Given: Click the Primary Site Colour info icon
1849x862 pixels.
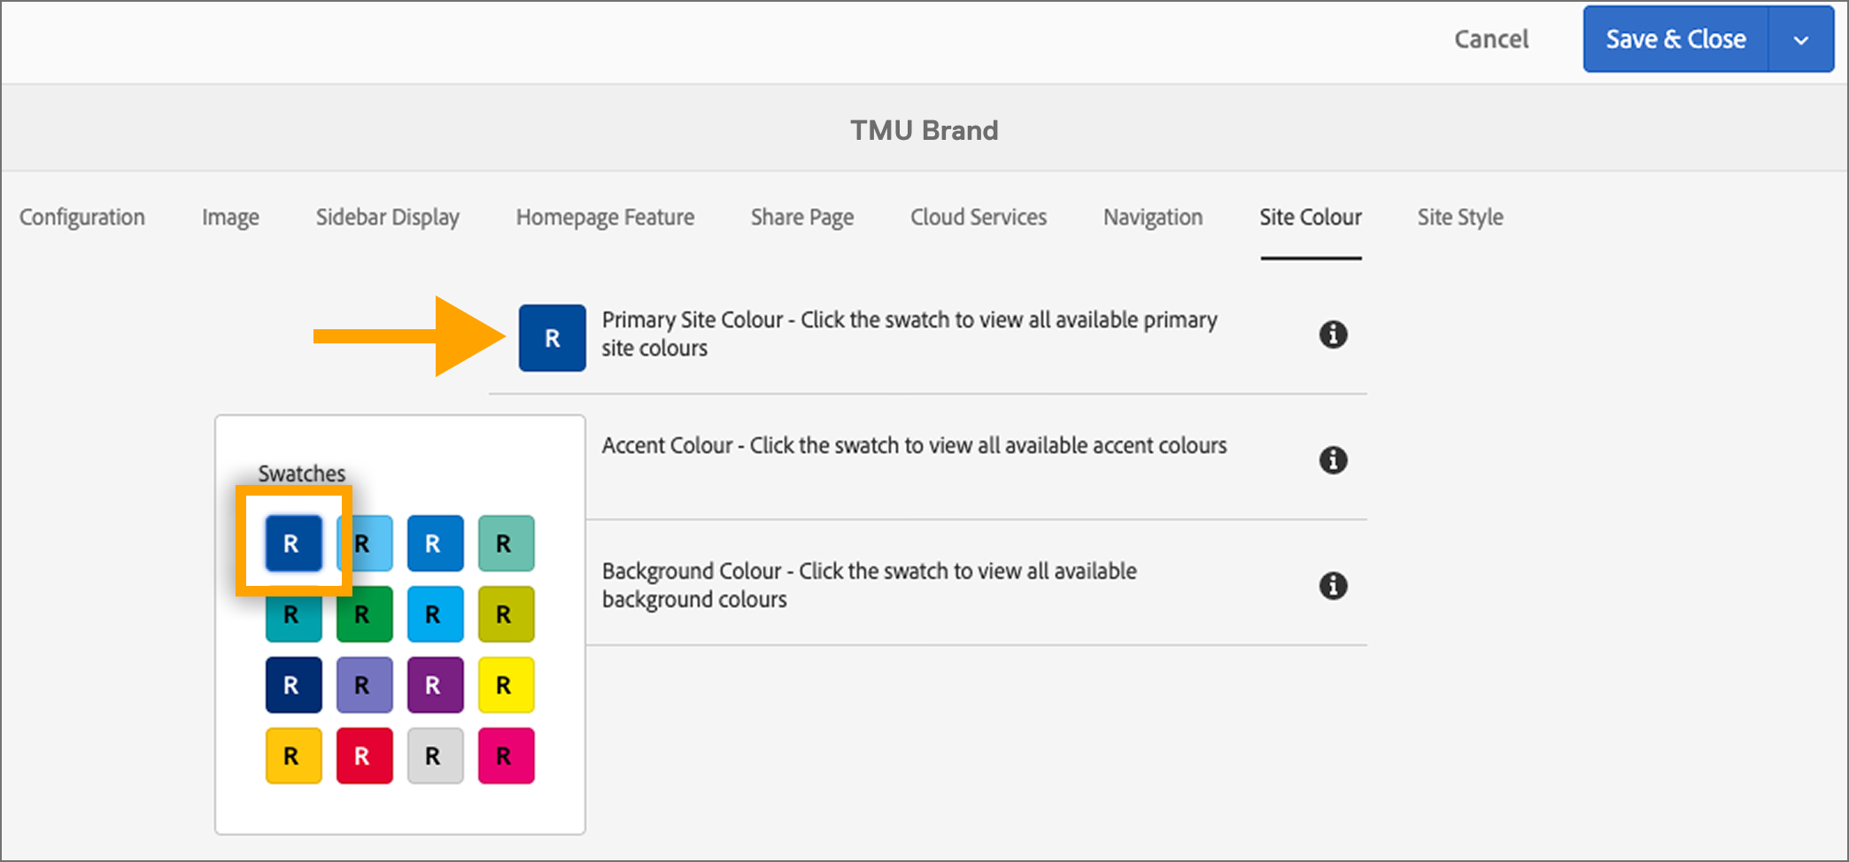Looking at the screenshot, I should (1334, 335).
